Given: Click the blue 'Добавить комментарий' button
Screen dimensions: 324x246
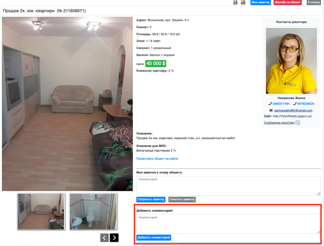Looking at the screenshot, I should click(x=154, y=238).
